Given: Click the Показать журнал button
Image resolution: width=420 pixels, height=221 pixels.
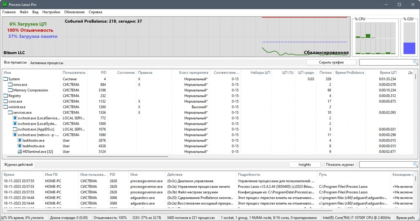Looking at the screenshot, I should click(x=340, y=164).
